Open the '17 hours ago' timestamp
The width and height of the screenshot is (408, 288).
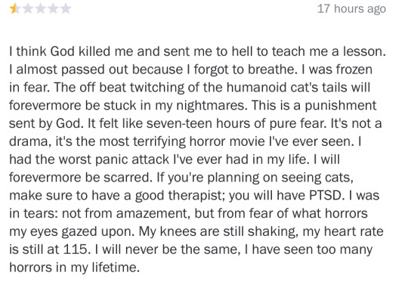click(351, 8)
